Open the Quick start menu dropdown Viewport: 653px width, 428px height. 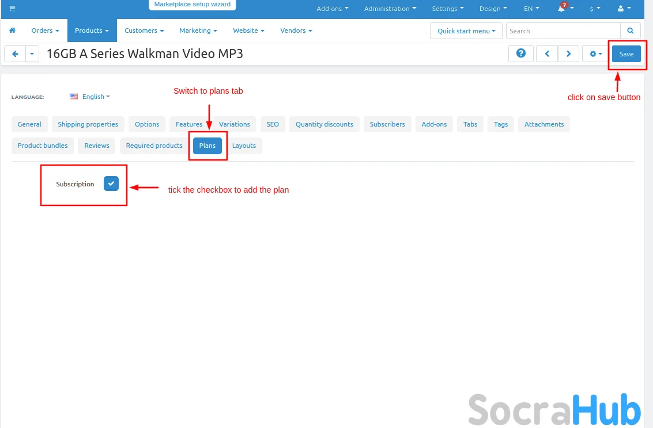[x=466, y=31]
